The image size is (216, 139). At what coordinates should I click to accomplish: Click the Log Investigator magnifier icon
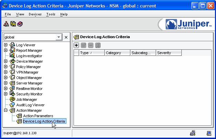tap(12, 56)
